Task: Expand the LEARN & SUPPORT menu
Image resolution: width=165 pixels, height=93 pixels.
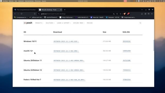Action: pyautogui.click(x=64, y=23)
